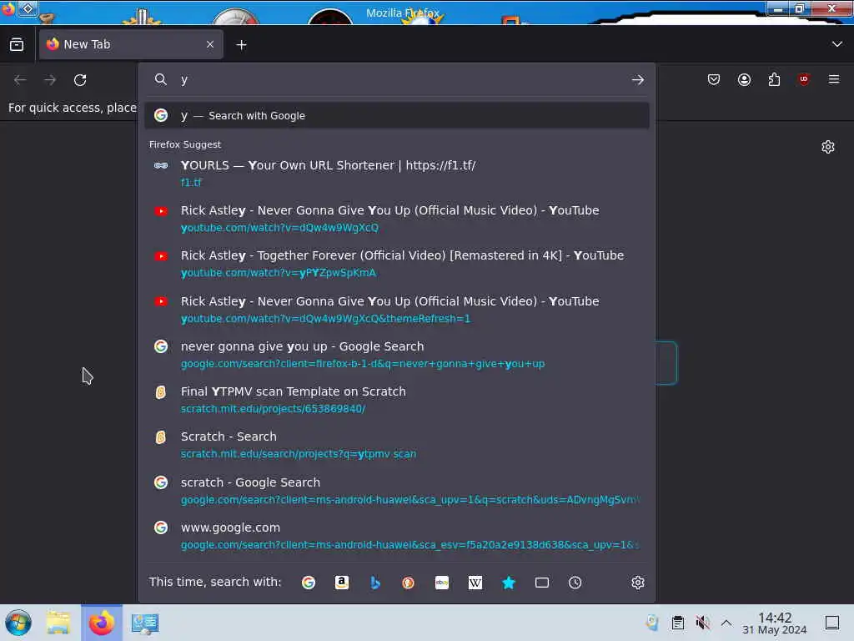Open the Firefox View icon in tab bar

17,44
